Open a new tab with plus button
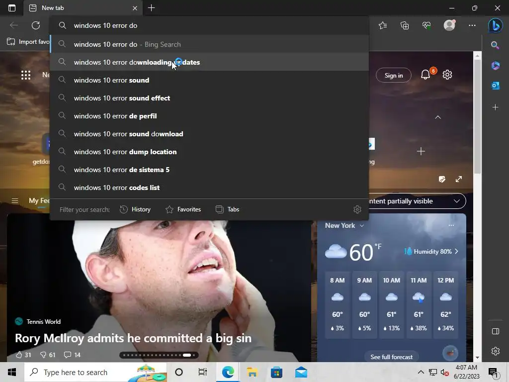 151,8
